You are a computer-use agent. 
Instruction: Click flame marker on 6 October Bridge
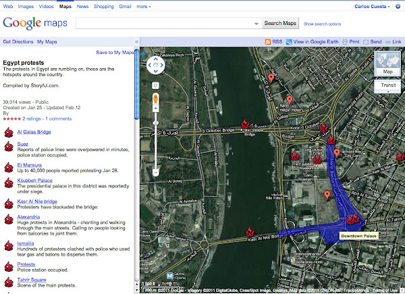pos(245,125)
